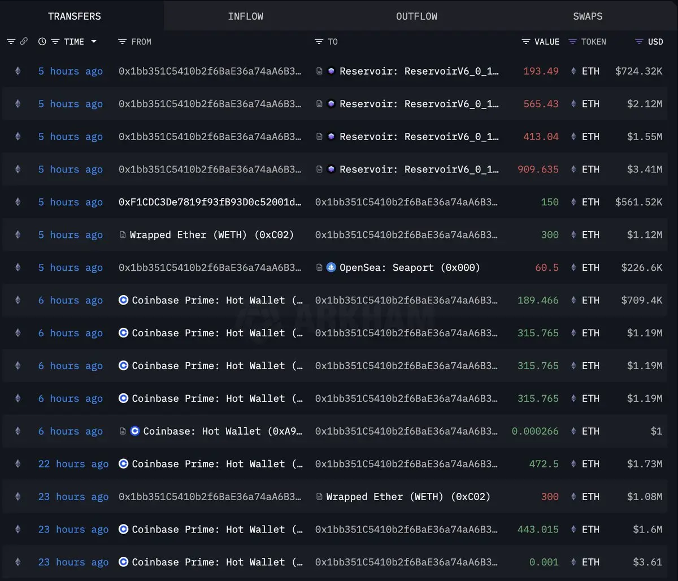Open the OpenSea: Seaport (0x000) link

(410, 267)
